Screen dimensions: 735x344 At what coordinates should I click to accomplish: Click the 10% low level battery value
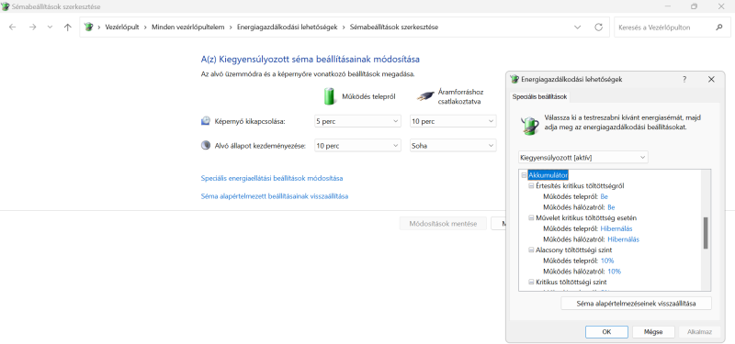[607, 261]
